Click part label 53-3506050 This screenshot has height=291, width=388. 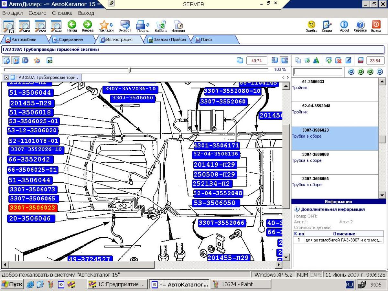click(216, 203)
